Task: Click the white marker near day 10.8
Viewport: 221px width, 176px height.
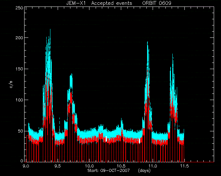Action: [x=139, y=141]
